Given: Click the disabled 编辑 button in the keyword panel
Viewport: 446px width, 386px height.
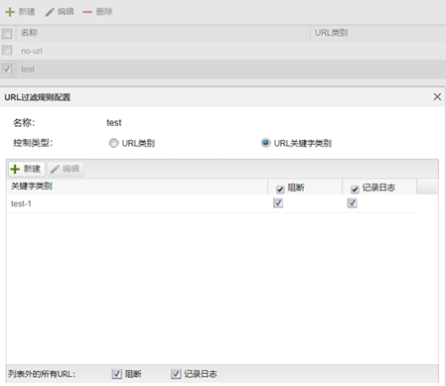Looking at the screenshot, I should click(66, 169).
